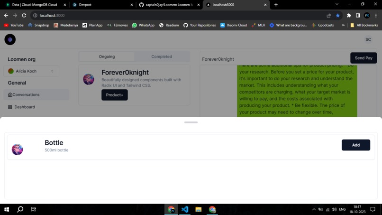382x215 pixels.
Task: Open the Chrome side panel icon
Action: coord(358,15)
